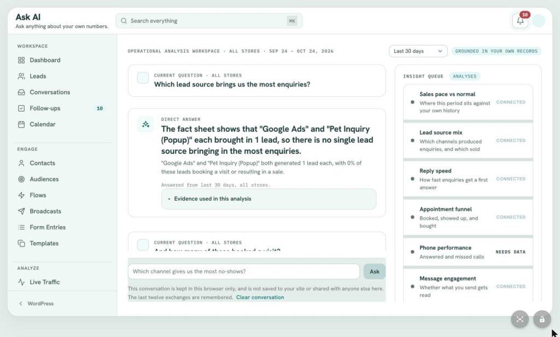This screenshot has height=337, width=560.
Task: Click the notifications bell icon
Action: point(520,21)
